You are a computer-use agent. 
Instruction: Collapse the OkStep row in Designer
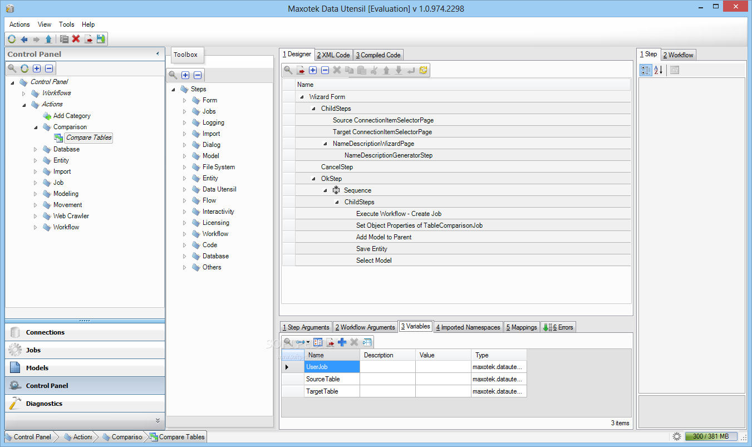(x=313, y=179)
